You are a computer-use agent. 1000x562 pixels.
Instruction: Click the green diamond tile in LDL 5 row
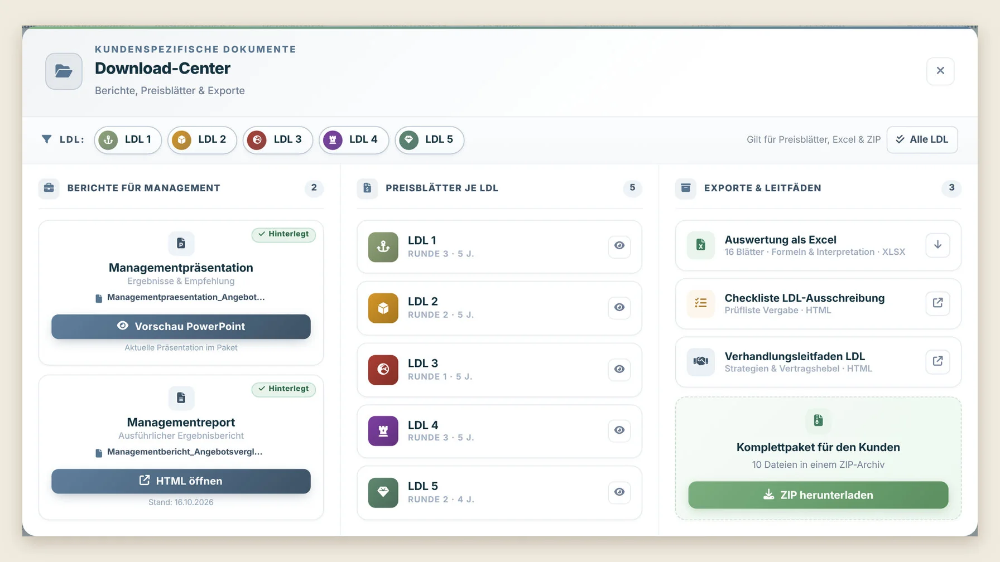coord(383,492)
